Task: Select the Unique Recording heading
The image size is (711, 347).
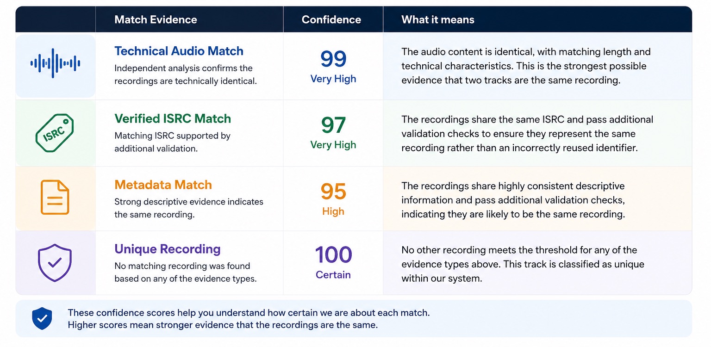Action: point(168,249)
